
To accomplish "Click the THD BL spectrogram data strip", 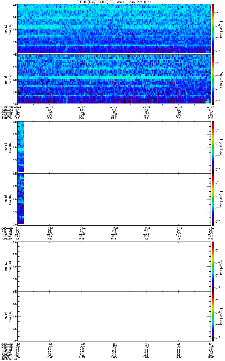I will click(x=21, y=146).
